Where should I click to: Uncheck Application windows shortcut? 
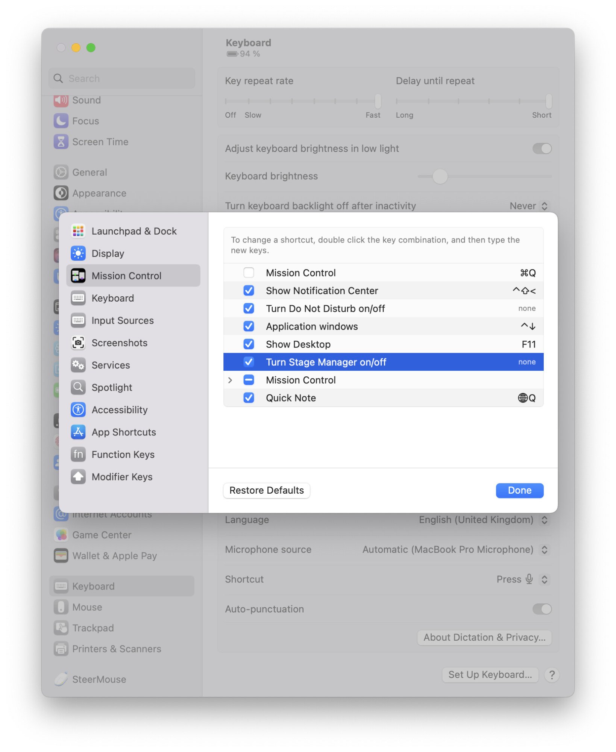[x=249, y=326]
